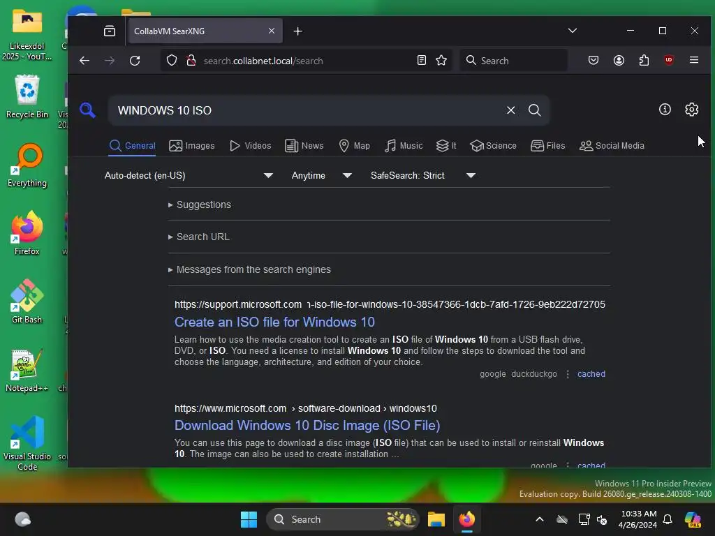The width and height of the screenshot is (715, 536).
Task: Open the first result's three-dot options
Action: pos(567,374)
